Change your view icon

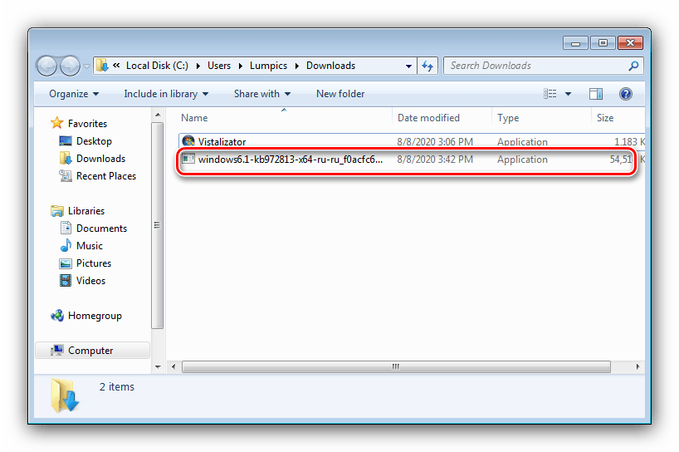550,94
